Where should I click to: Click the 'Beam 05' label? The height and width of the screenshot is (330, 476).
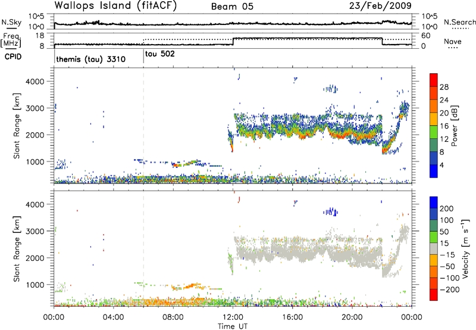(232, 7)
